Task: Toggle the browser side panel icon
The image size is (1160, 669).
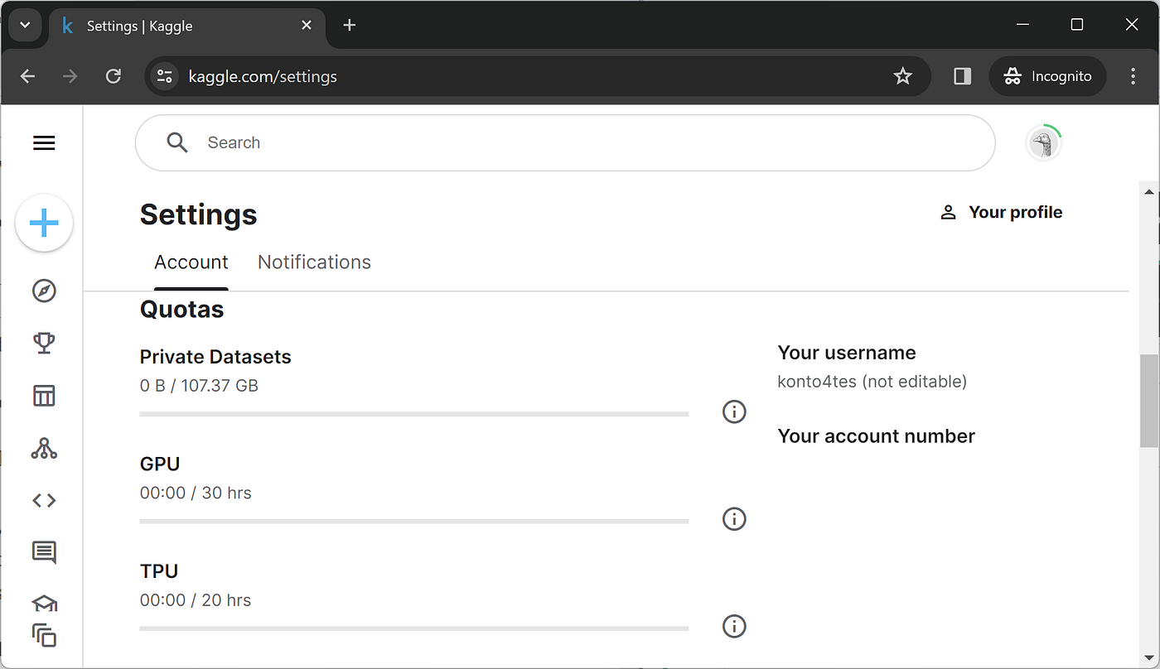Action: pyautogui.click(x=962, y=76)
